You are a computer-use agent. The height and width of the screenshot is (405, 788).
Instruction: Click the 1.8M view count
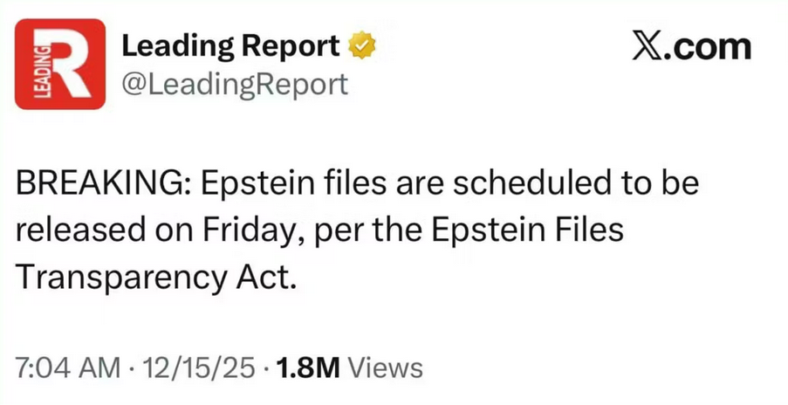[x=307, y=367]
